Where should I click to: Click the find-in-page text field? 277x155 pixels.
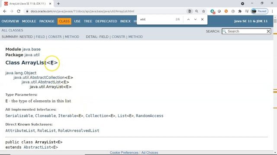pyautogui.click(x=156, y=19)
